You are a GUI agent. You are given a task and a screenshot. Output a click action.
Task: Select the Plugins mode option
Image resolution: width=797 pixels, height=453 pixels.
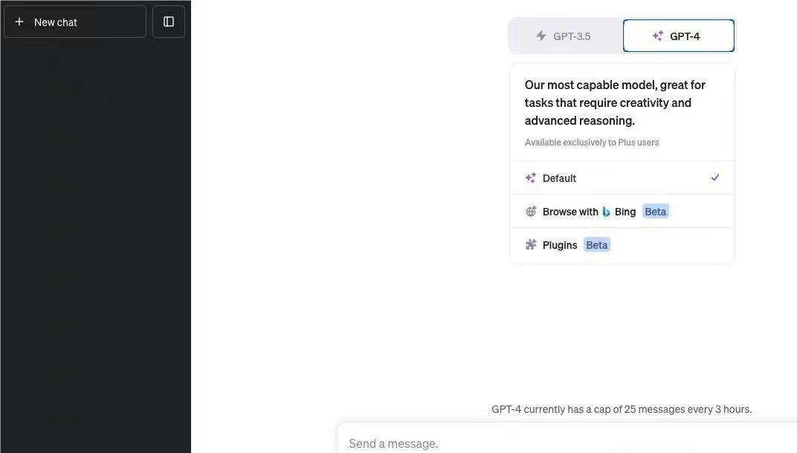[622, 245]
